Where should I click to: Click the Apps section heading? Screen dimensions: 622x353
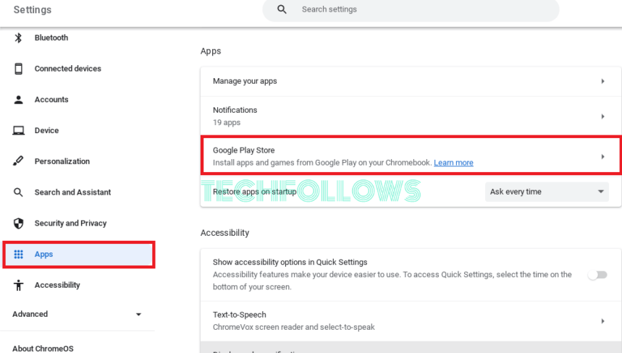pos(211,51)
